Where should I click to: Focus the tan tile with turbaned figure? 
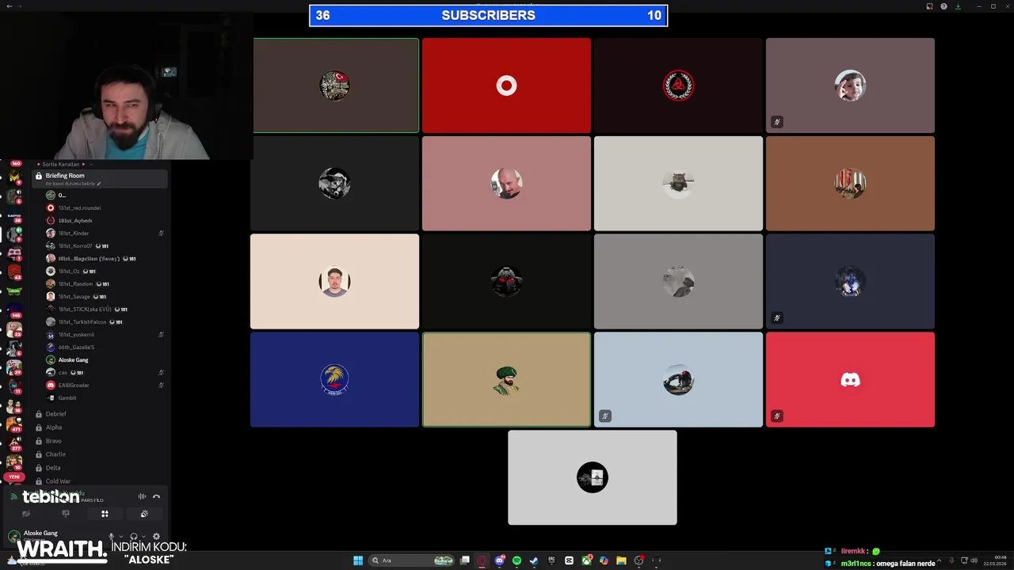point(506,379)
